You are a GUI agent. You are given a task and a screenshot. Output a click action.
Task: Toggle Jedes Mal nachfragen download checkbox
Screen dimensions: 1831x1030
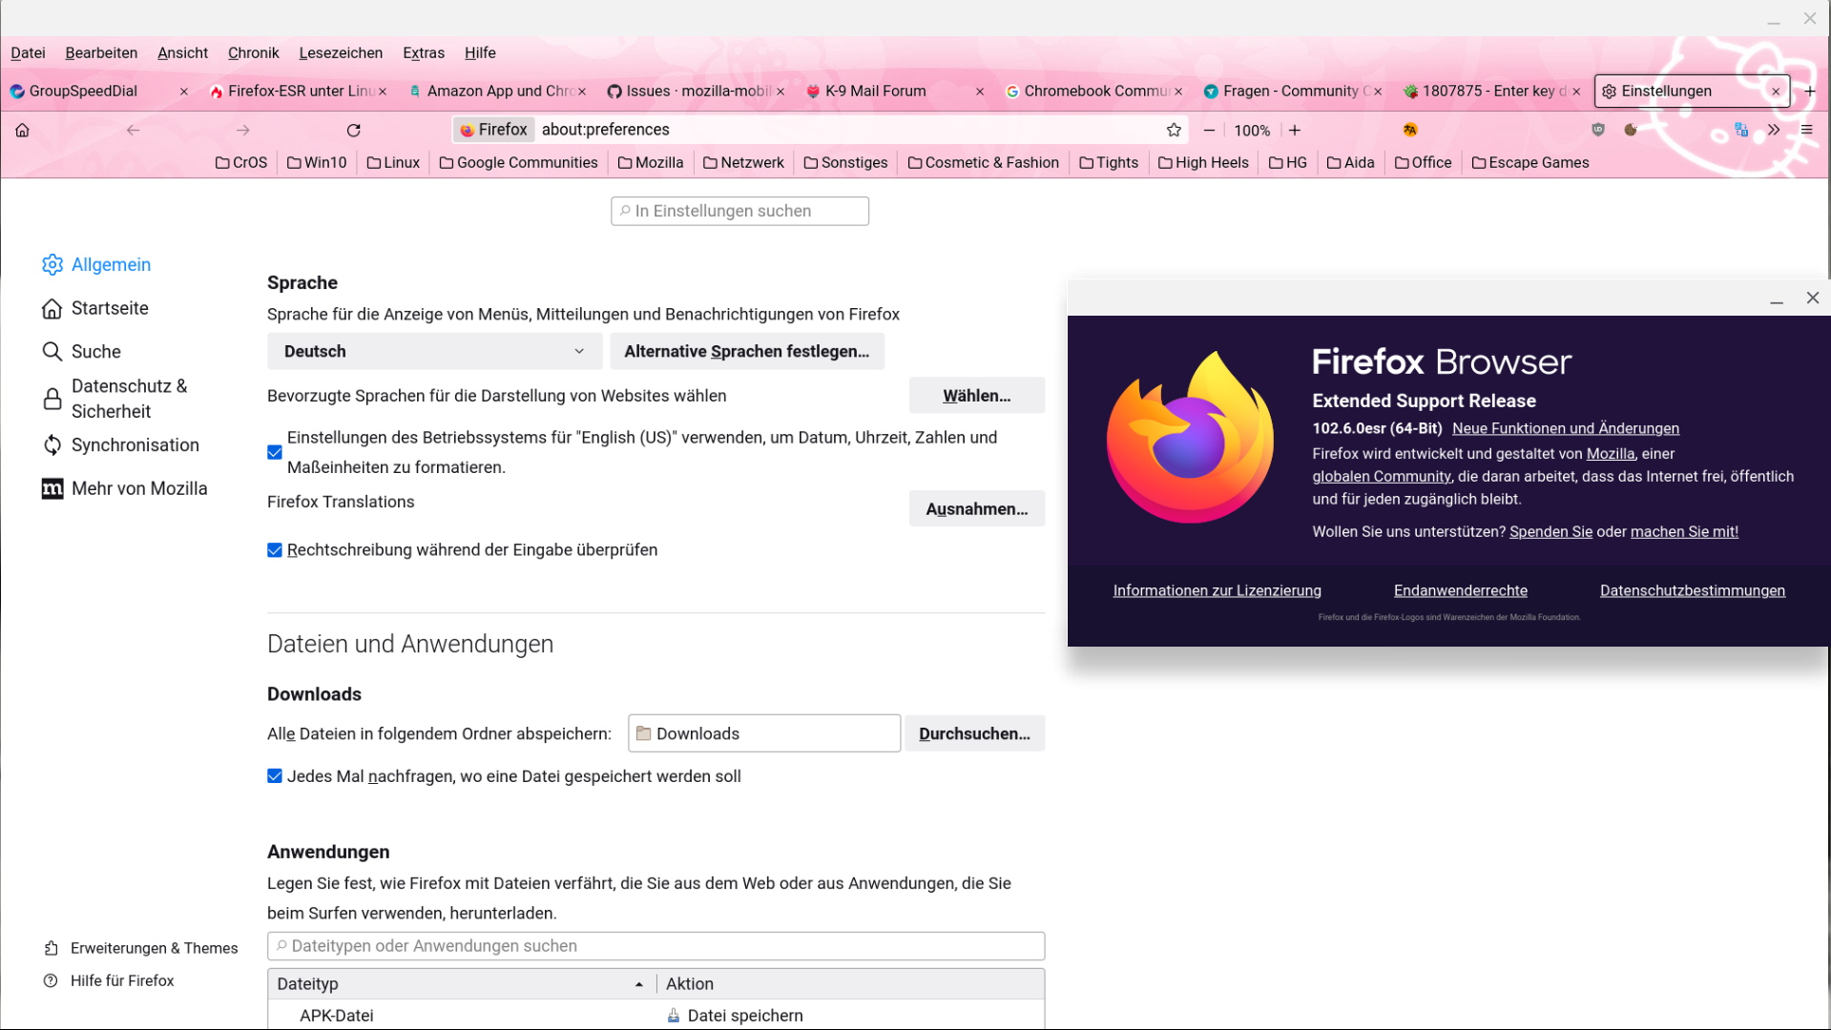[275, 776]
